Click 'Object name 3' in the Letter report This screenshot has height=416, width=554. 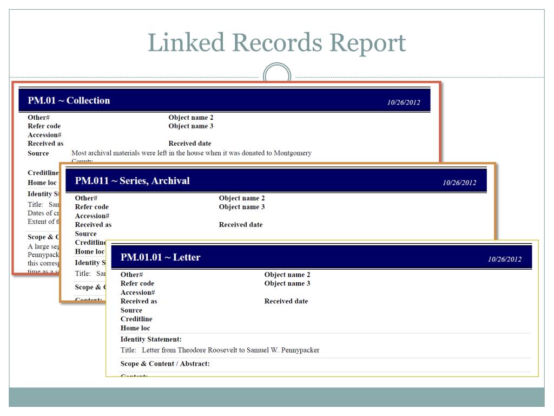[x=287, y=283]
